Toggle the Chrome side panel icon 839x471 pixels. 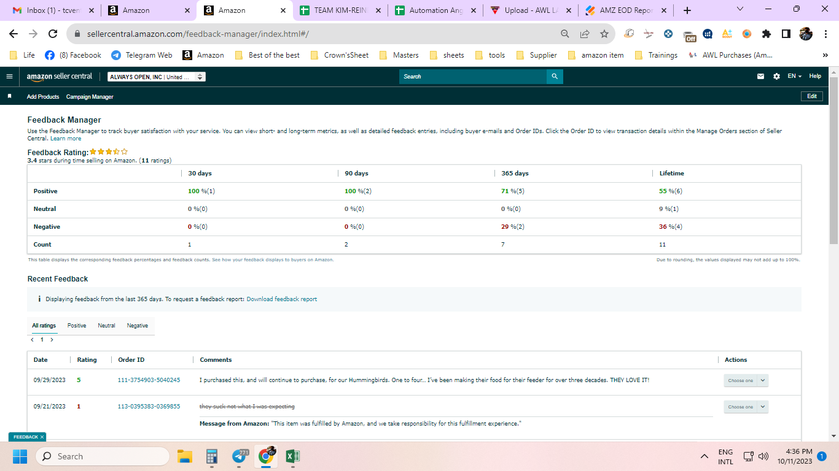tap(786, 34)
